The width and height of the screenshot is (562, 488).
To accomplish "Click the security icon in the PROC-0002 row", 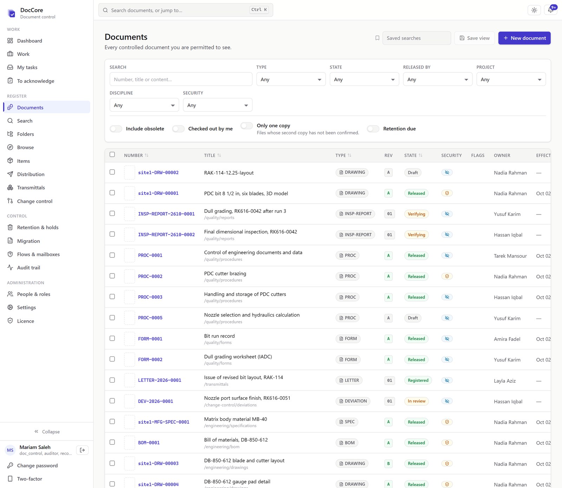I will (447, 276).
